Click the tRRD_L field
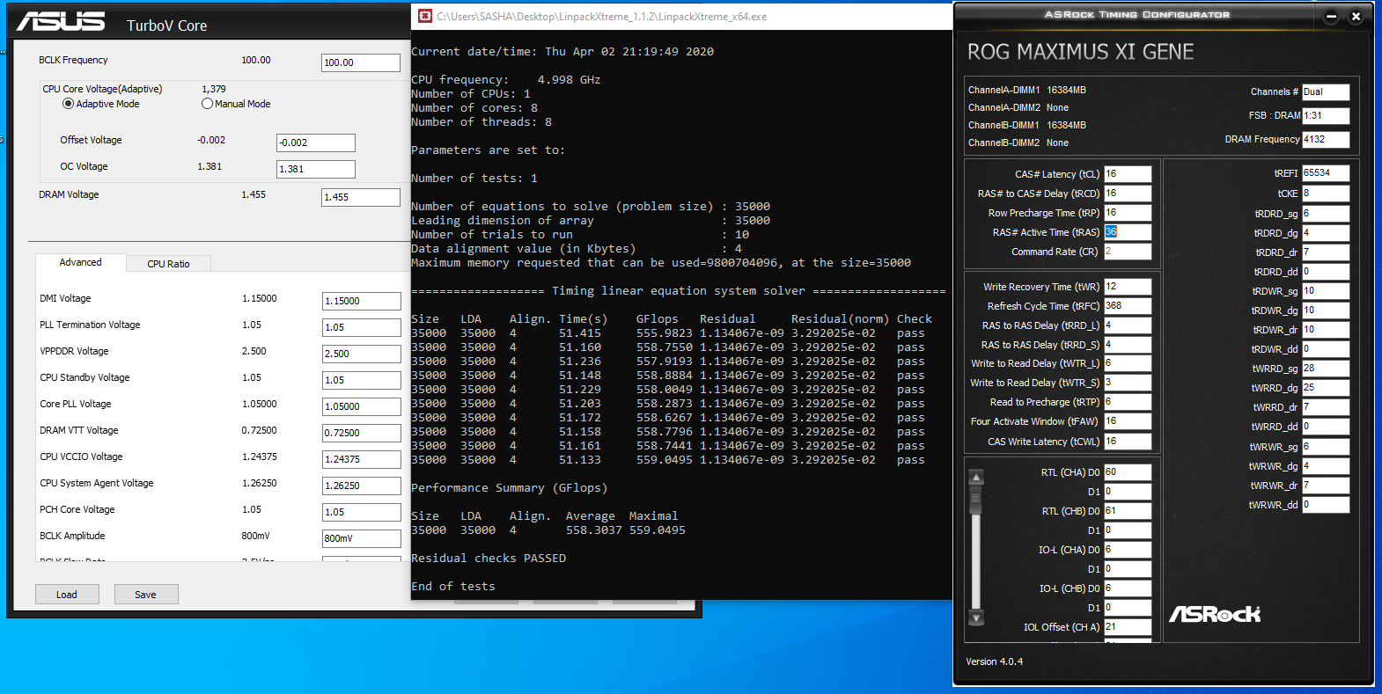The height and width of the screenshot is (694, 1382). click(1128, 325)
